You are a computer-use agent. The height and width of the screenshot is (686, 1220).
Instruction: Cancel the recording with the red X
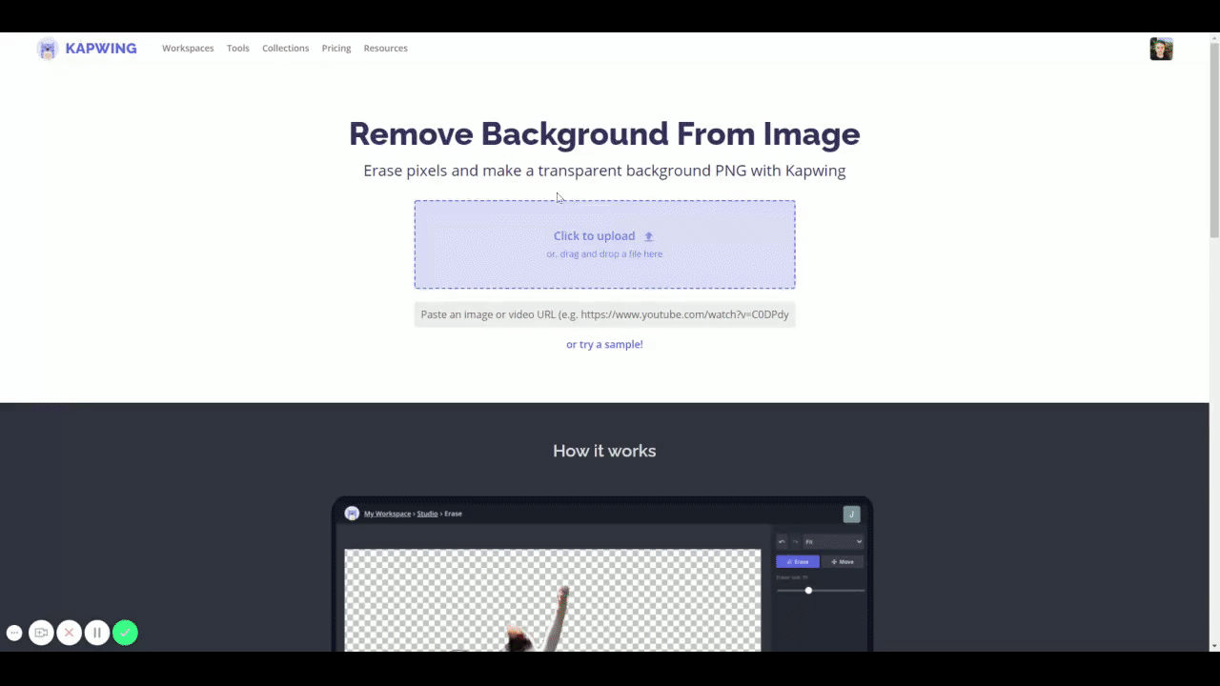coord(69,633)
